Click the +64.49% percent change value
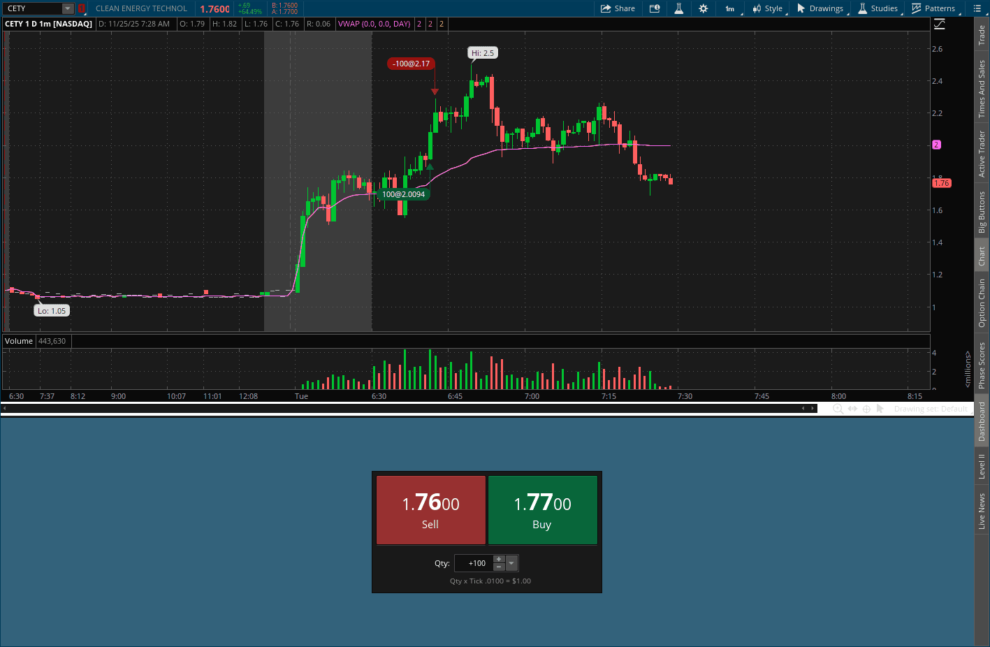 (250, 12)
